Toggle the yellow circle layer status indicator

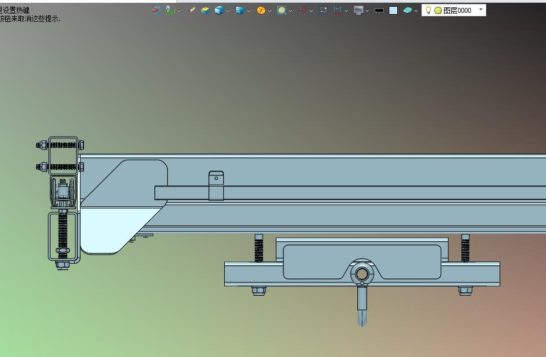[438, 10]
